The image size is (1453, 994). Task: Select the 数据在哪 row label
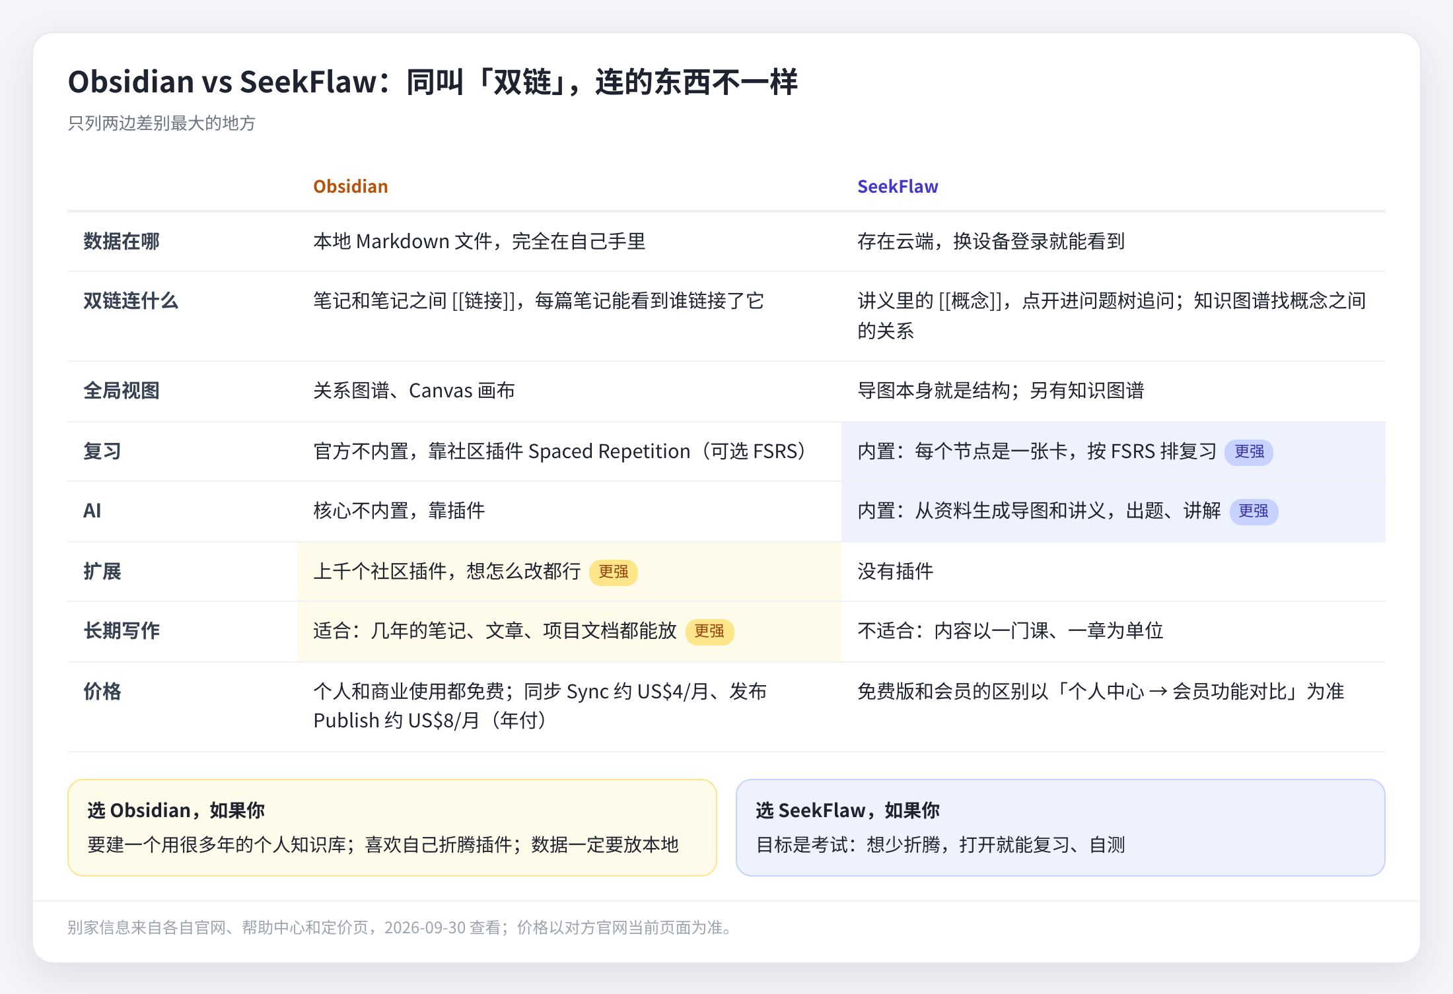coord(122,242)
